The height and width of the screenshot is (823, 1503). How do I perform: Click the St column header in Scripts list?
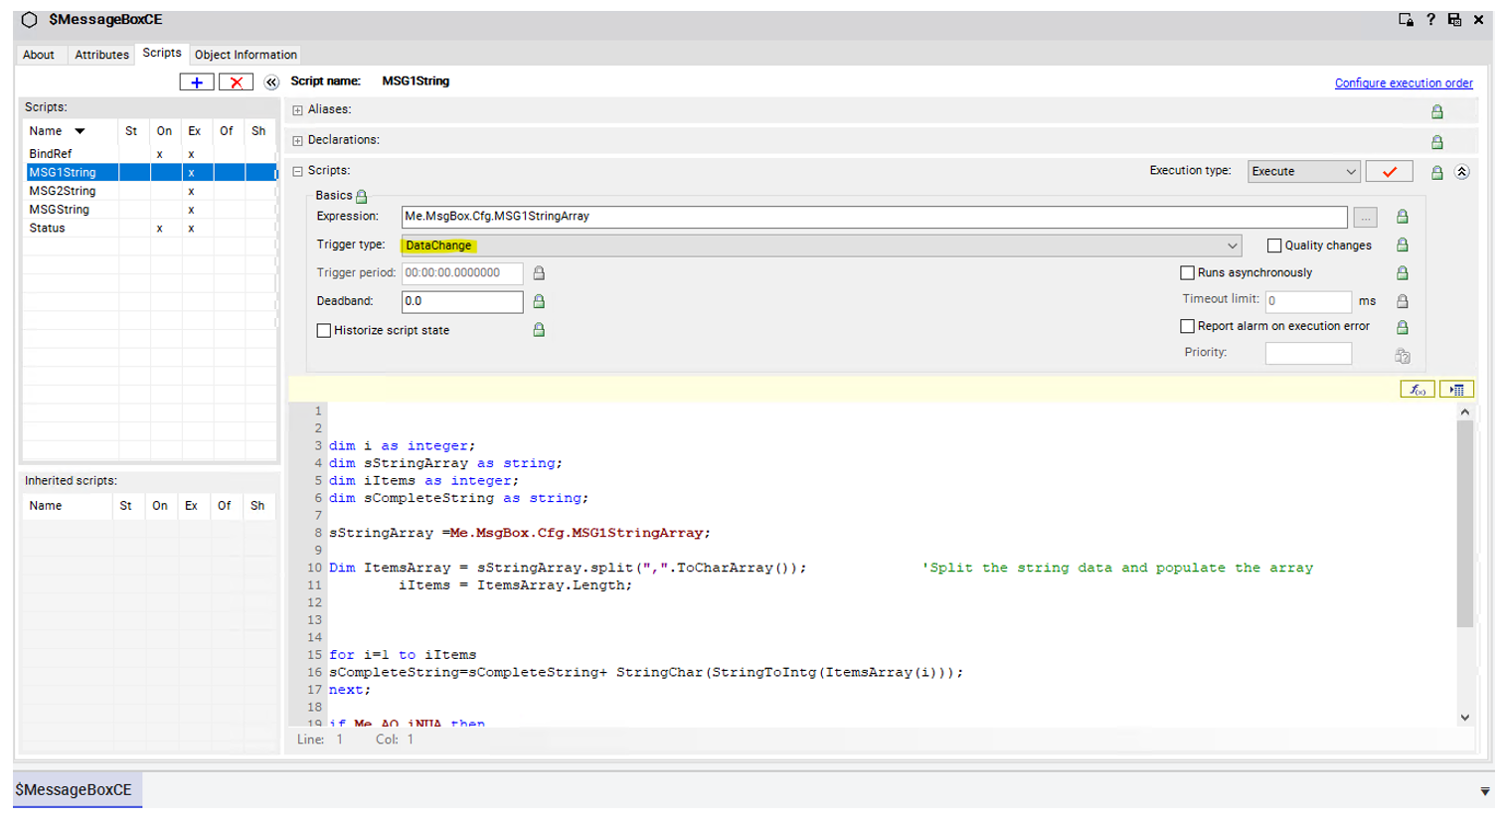point(131,131)
